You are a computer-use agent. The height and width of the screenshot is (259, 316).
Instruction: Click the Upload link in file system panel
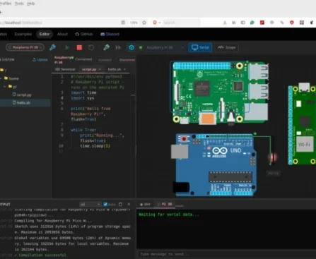click(40, 60)
